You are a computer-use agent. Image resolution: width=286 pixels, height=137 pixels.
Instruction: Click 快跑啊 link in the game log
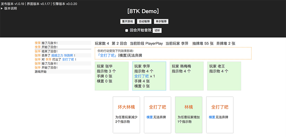(x=69, y=55)
